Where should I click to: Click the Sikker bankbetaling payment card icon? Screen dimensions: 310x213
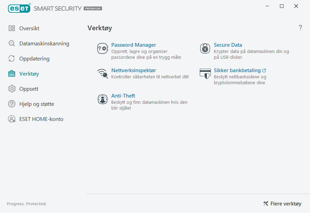click(x=205, y=74)
